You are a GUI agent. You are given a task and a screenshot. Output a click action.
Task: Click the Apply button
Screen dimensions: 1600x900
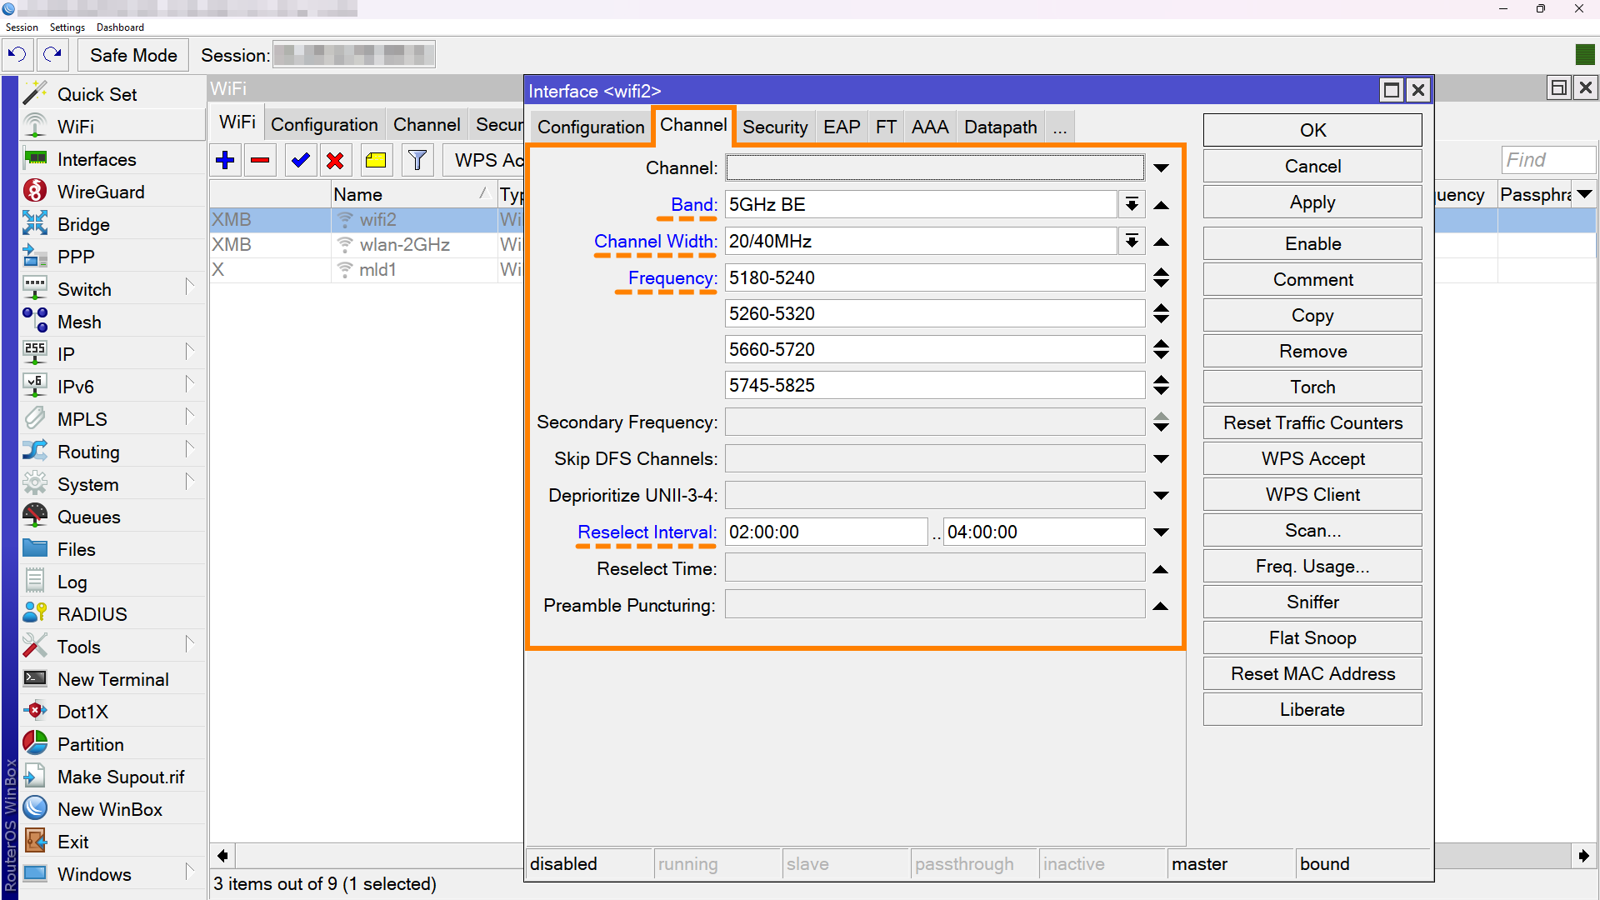point(1312,202)
